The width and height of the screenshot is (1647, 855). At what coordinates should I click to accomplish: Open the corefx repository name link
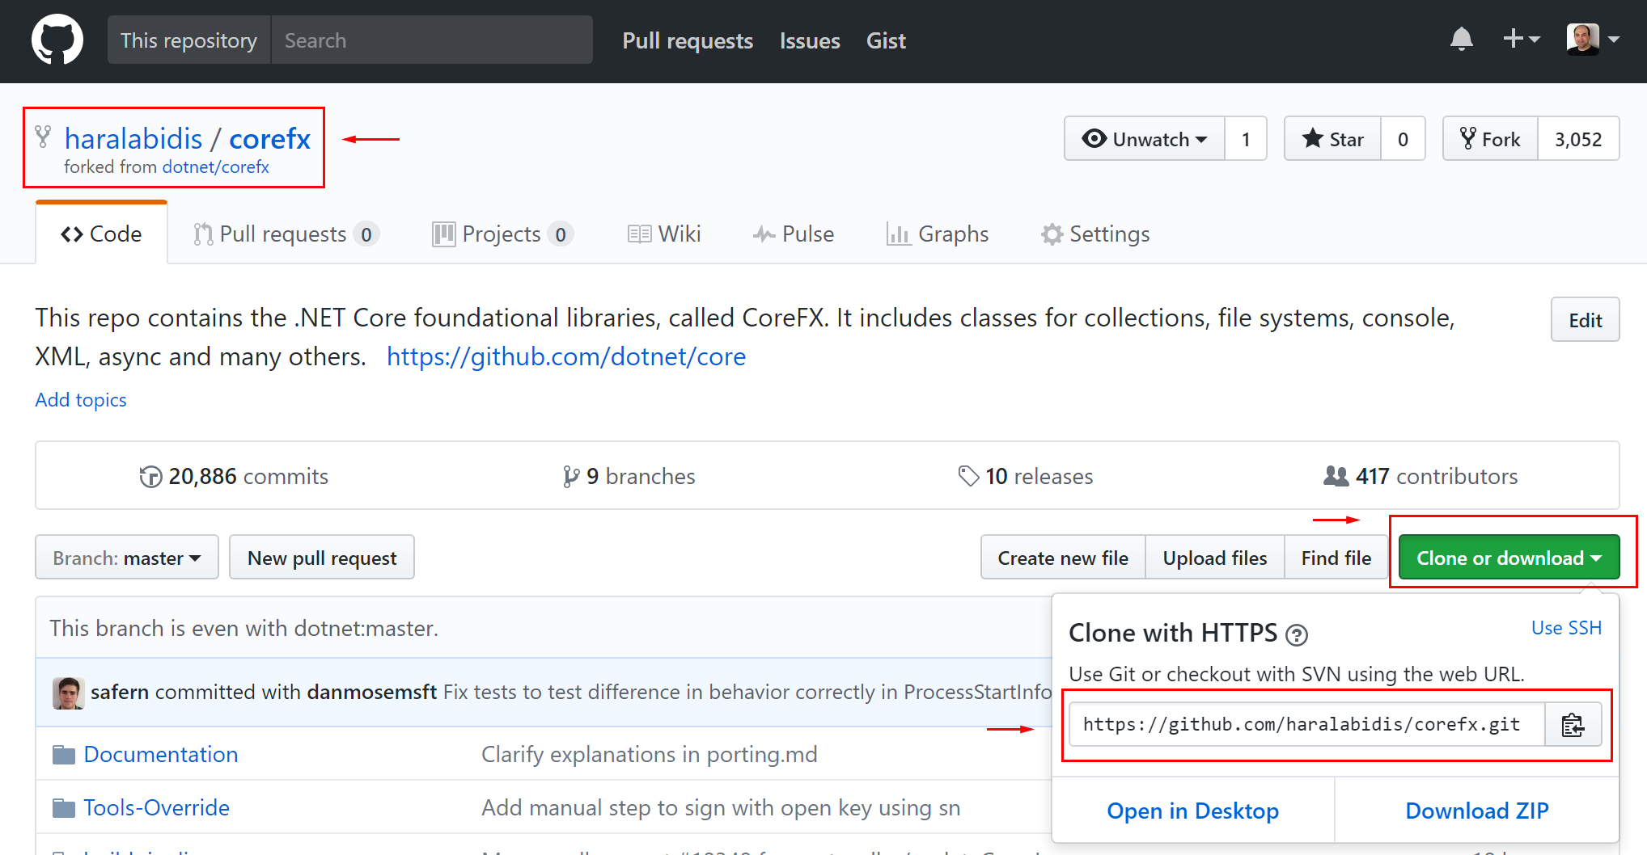point(269,139)
